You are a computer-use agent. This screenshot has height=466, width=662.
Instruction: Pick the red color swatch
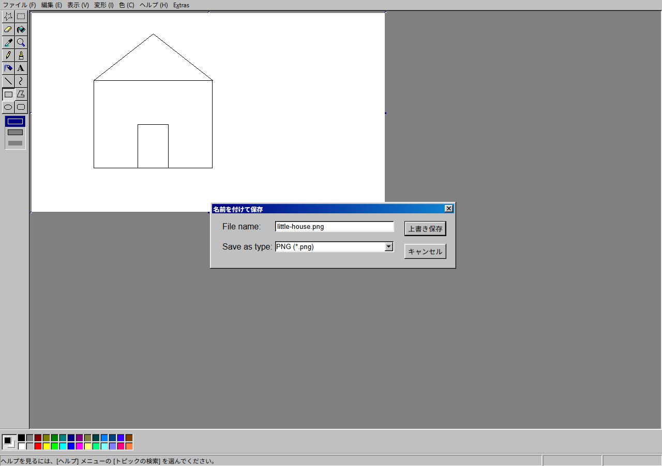coord(38,446)
